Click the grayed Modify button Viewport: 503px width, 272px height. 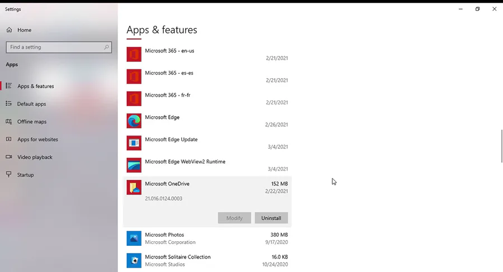pos(234,218)
